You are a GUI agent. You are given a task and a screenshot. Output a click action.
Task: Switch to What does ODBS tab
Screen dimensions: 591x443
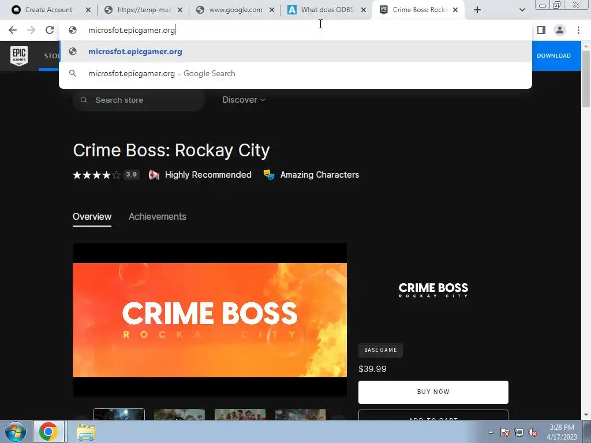(x=327, y=10)
